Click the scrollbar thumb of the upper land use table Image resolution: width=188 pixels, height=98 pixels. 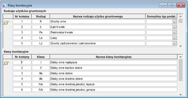pyautogui.click(x=180, y=21)
